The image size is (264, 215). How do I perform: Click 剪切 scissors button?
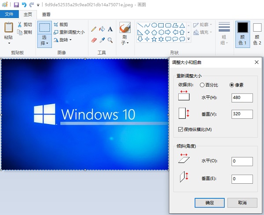point(25,25)
